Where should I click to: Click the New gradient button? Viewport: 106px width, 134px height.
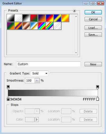[x=93, y=64]
